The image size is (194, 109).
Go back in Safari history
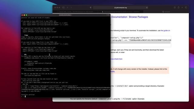pos(68,8)
